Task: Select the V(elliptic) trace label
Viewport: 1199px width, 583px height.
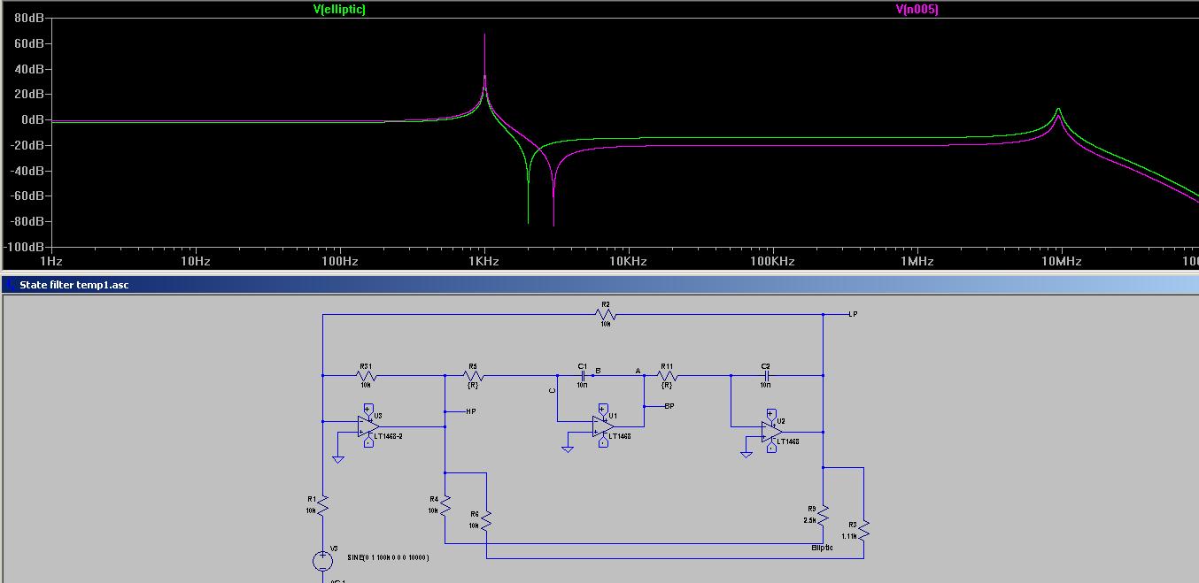Action: click(x=339, y=9)
